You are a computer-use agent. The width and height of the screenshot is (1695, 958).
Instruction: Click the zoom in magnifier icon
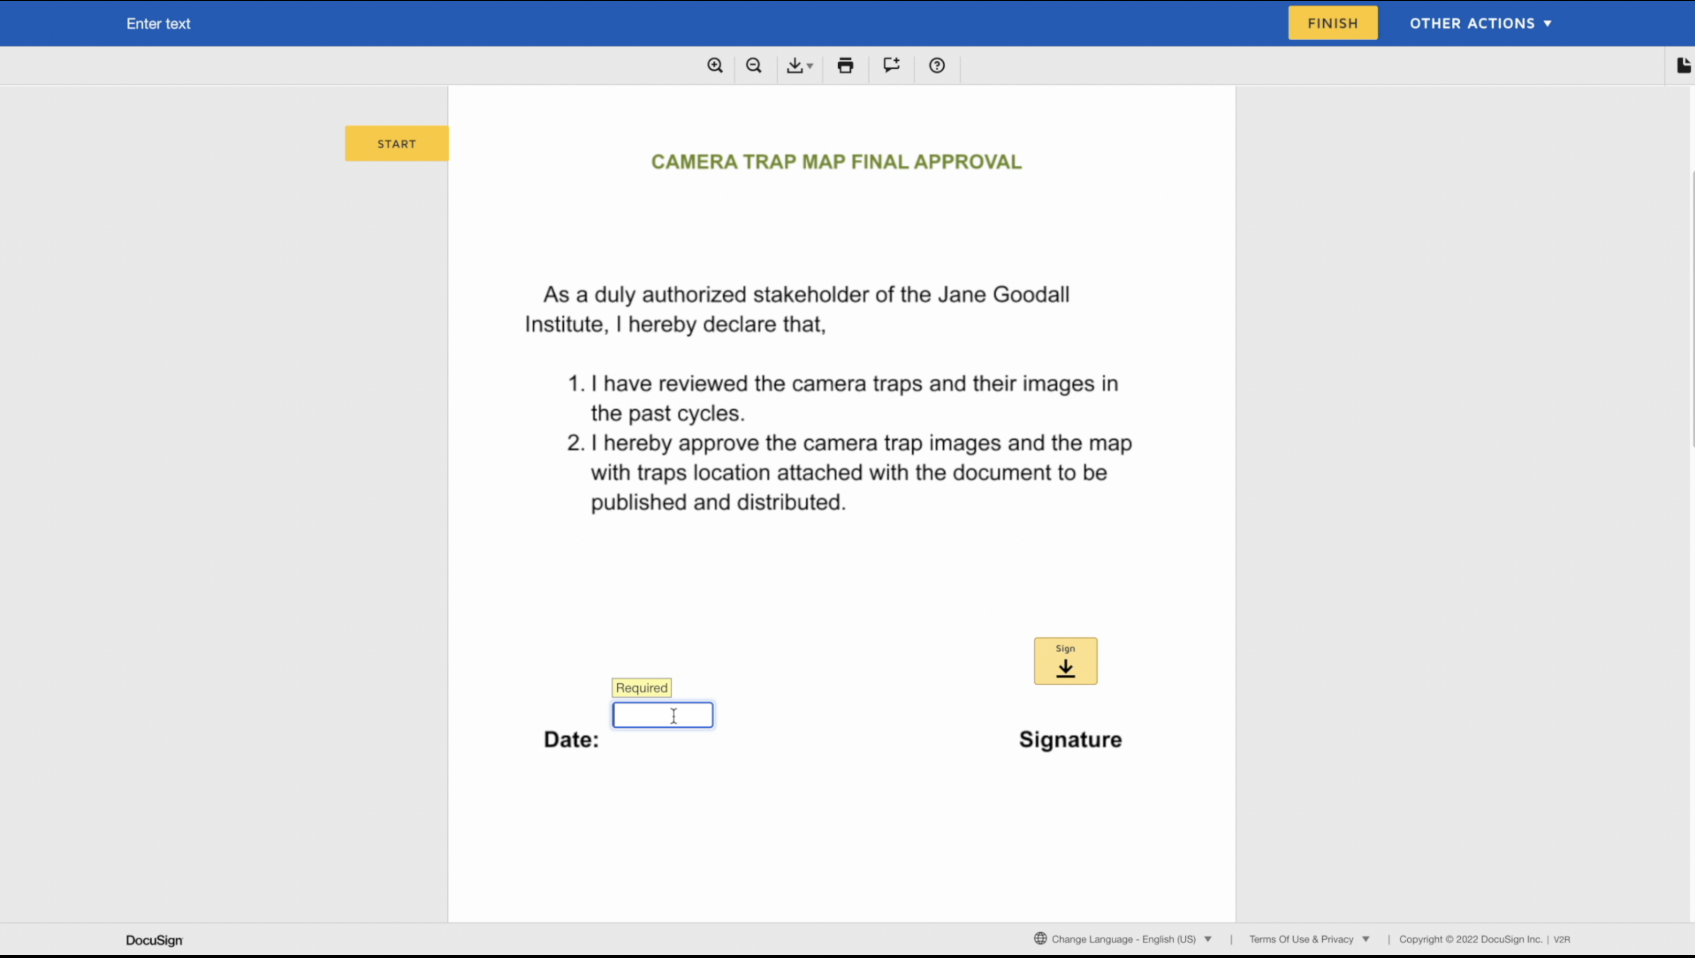[715, 65]
